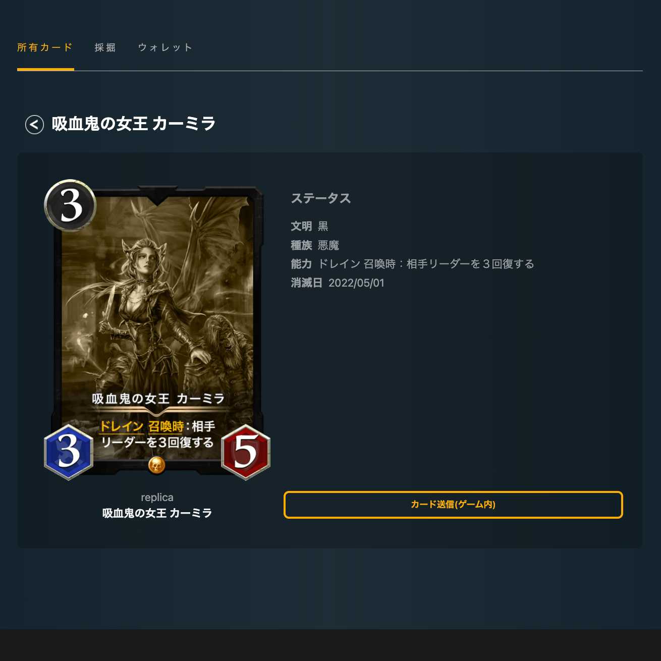Click the black cost 3 orb icon
The height and width of the screenshot is (661, 661).
pos(70,205)
